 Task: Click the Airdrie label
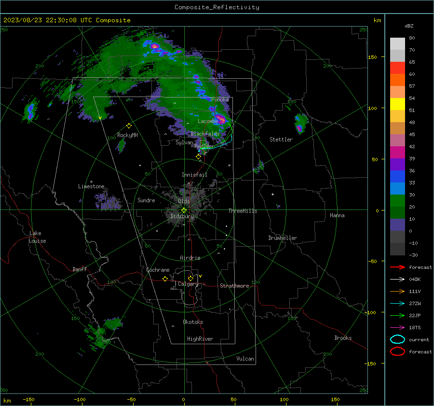click(190, 258)
